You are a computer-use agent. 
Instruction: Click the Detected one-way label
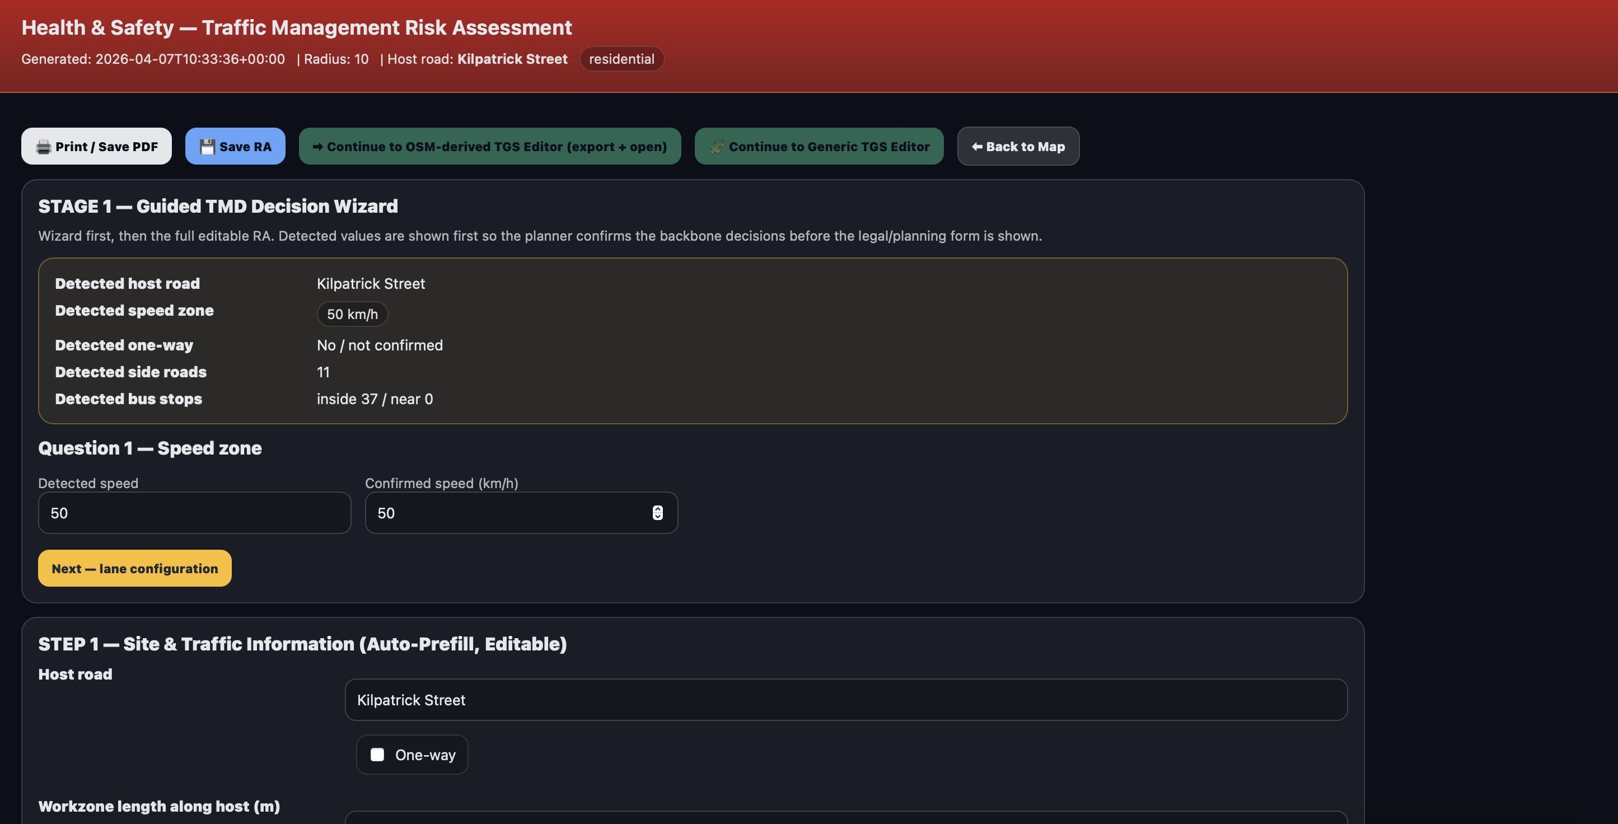point(124,345)
